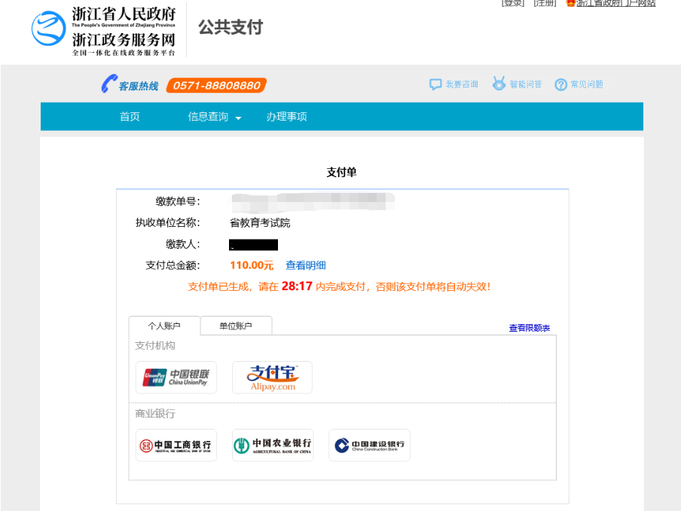Choose Alipay as payment method
Screen dimensions: 681x511
click(x=272, y=378)
